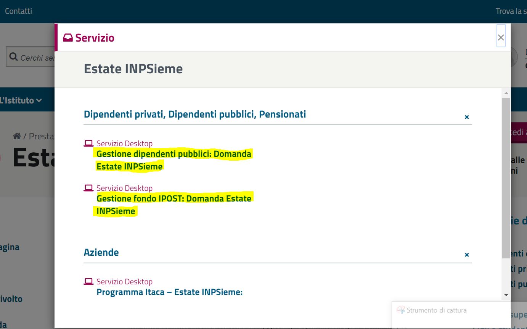Go to home via breadcrumb house icon
Image resolution: width=527 pixels, height=329 pixels.
(16, 136)
